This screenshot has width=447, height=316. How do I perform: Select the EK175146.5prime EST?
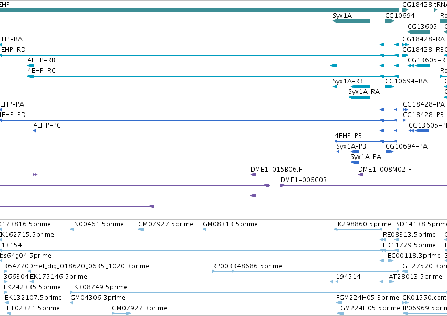click(181, 282)
